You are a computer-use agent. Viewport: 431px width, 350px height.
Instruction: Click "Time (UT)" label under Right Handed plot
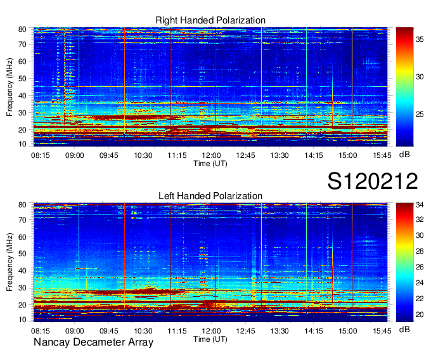(x=210, y=164)
